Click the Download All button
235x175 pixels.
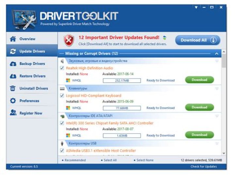[x=198, y=40]
